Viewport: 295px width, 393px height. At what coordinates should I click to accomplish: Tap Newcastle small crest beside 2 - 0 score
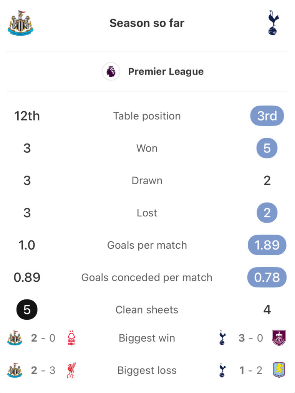[x=15, y=338]
